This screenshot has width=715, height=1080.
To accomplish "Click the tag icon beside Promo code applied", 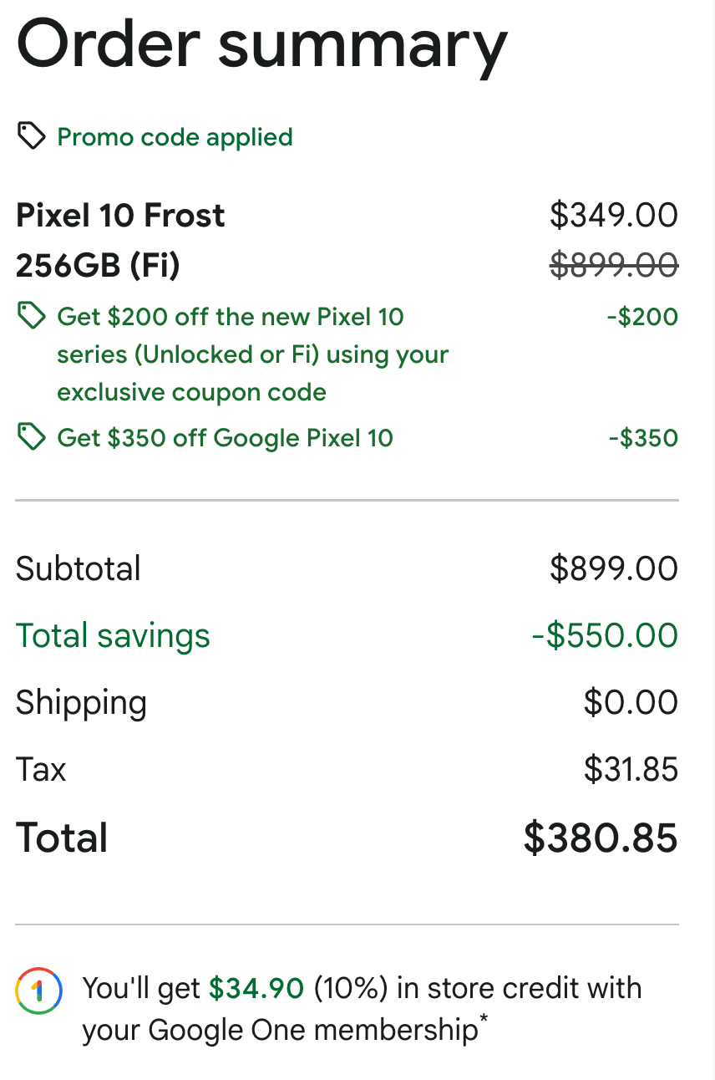I will (x=31, y=136).
